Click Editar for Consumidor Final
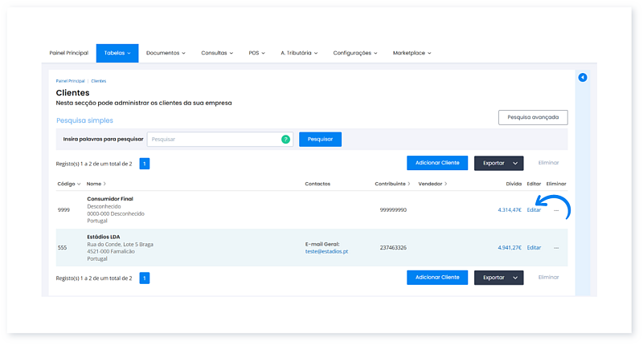Screen dimensions: 643x345 pyautogui.click(x=534, y=210)
